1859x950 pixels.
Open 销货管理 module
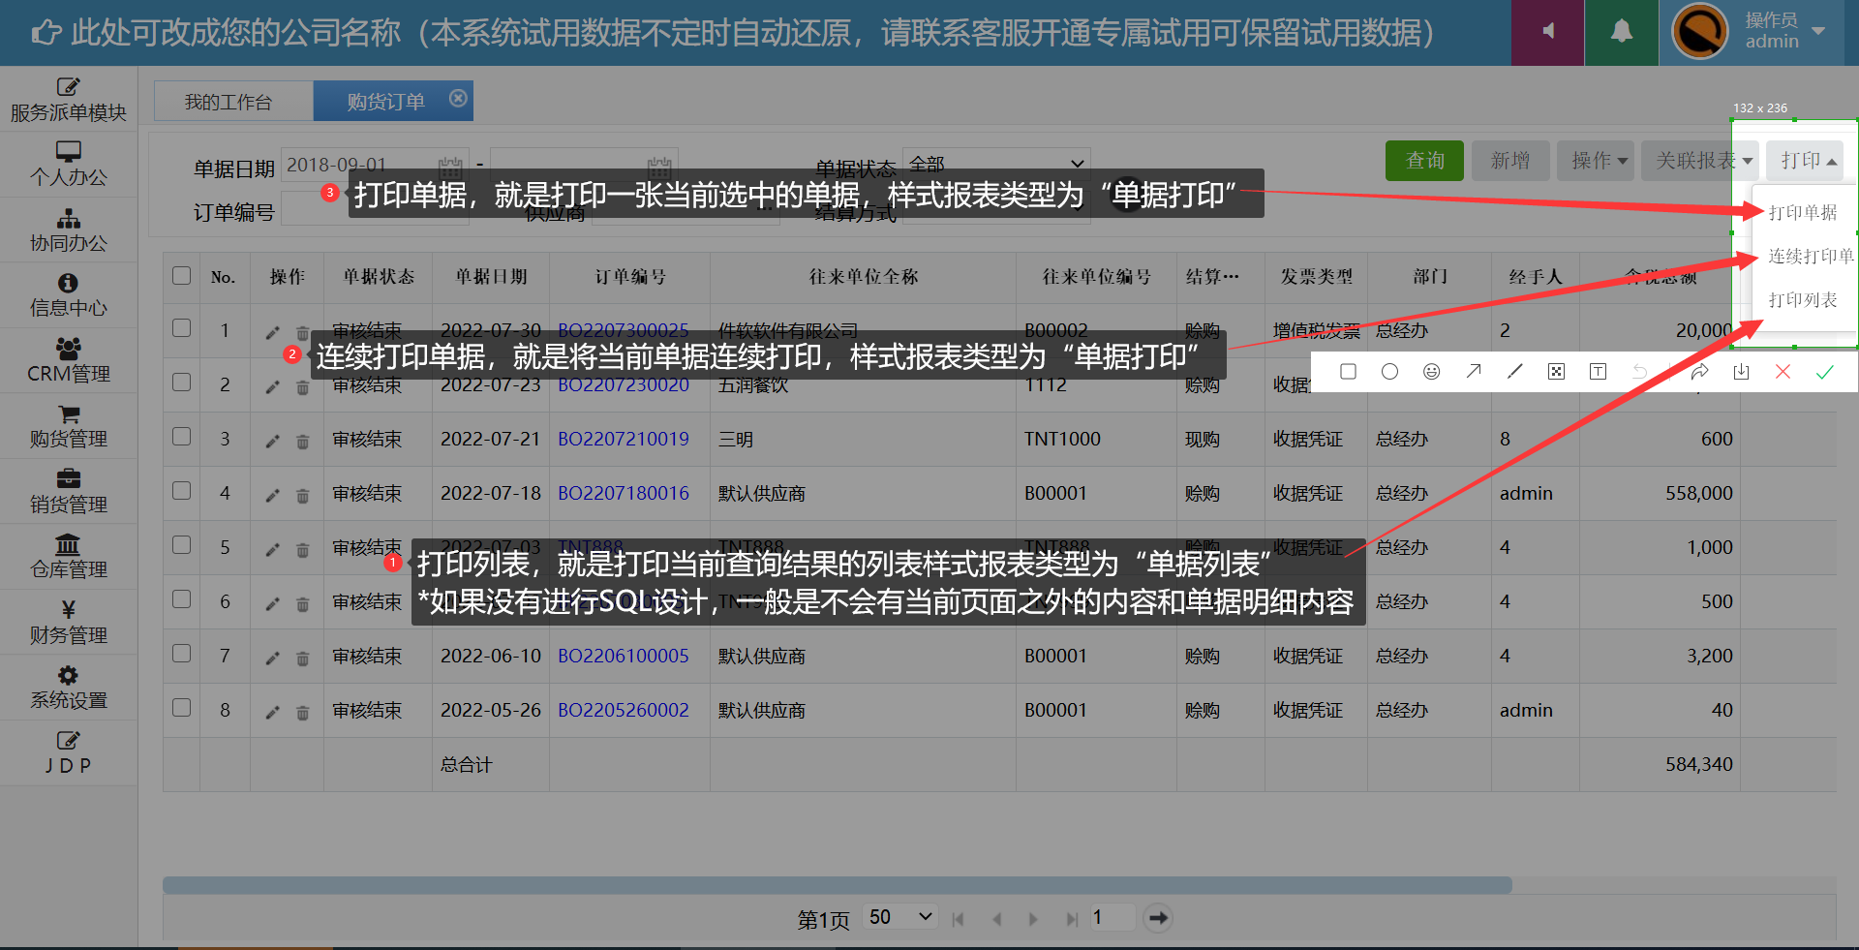pyautogui.click(x=68, y=491)
